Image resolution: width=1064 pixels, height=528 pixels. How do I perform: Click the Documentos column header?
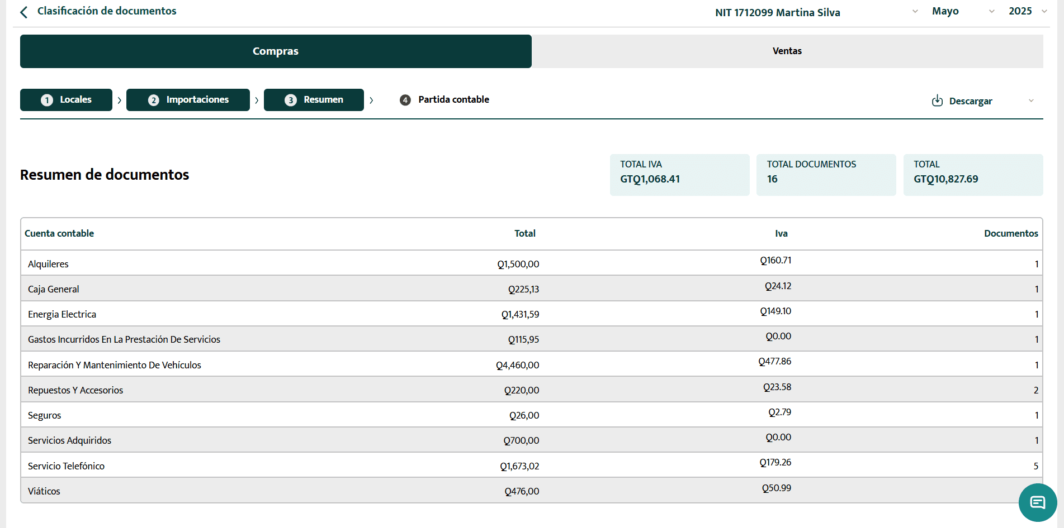click(x=1011, y=233)
